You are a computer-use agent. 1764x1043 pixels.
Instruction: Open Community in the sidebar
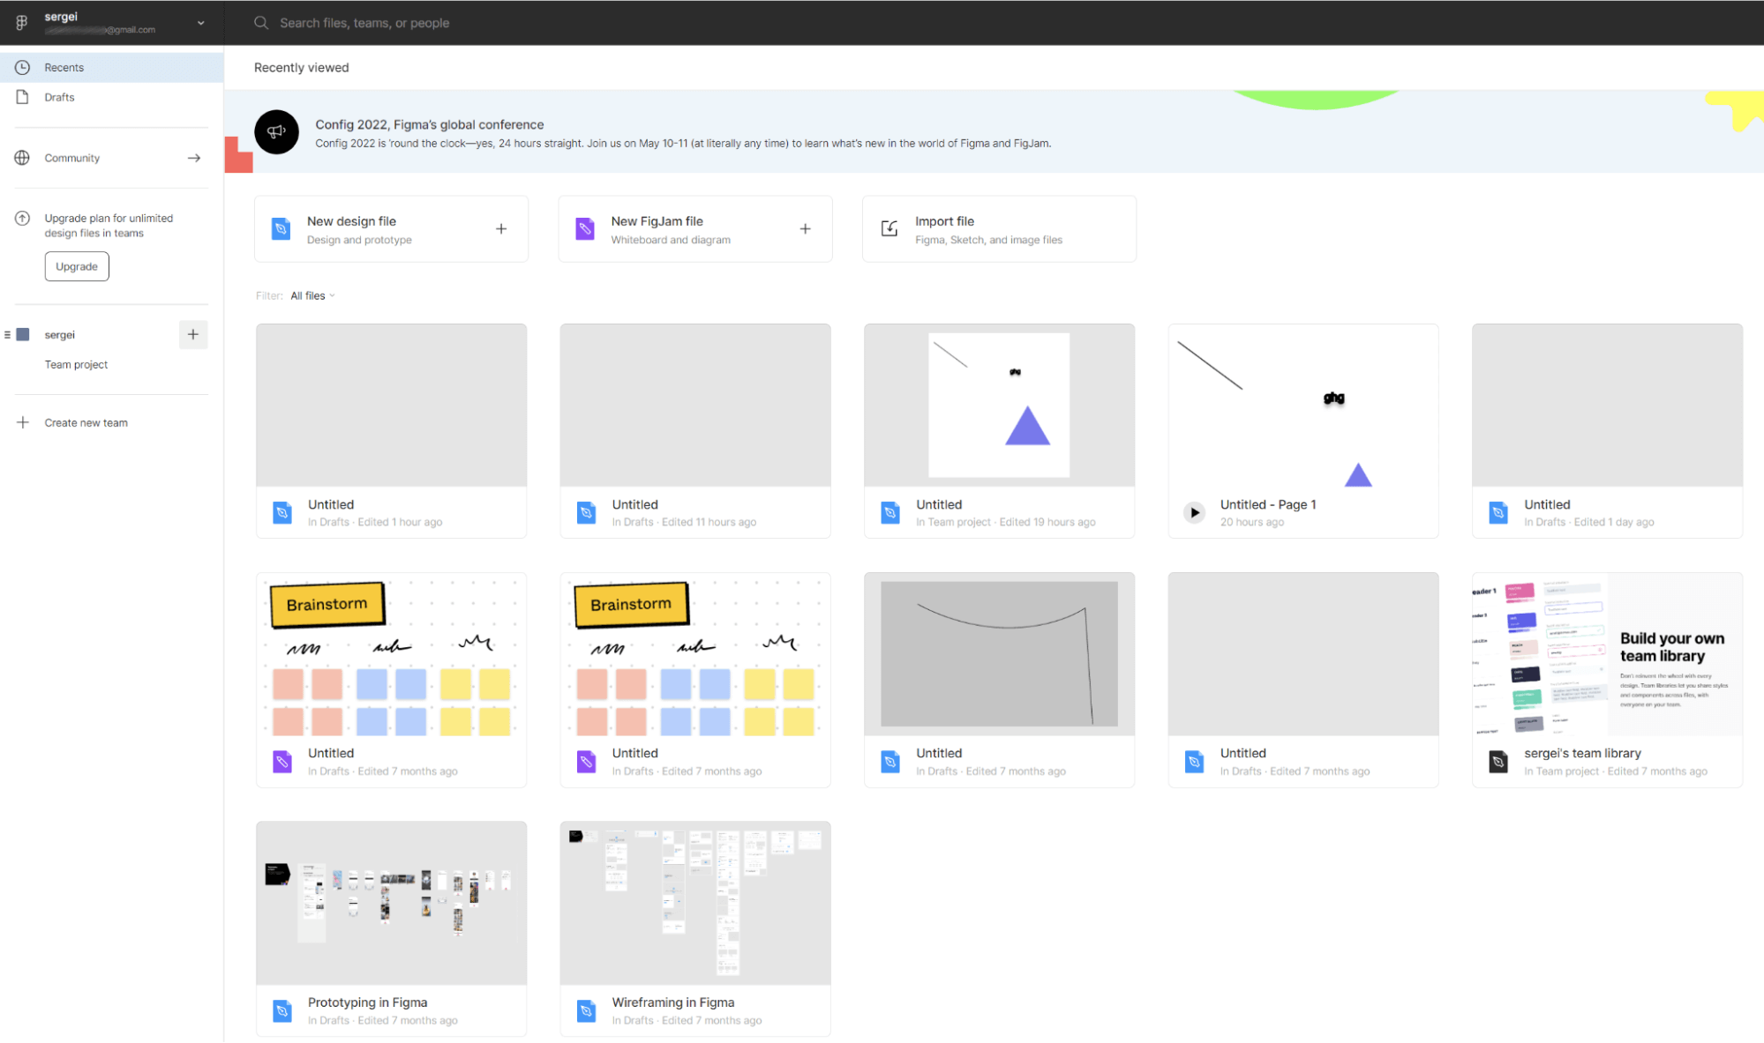click(111, 158)
